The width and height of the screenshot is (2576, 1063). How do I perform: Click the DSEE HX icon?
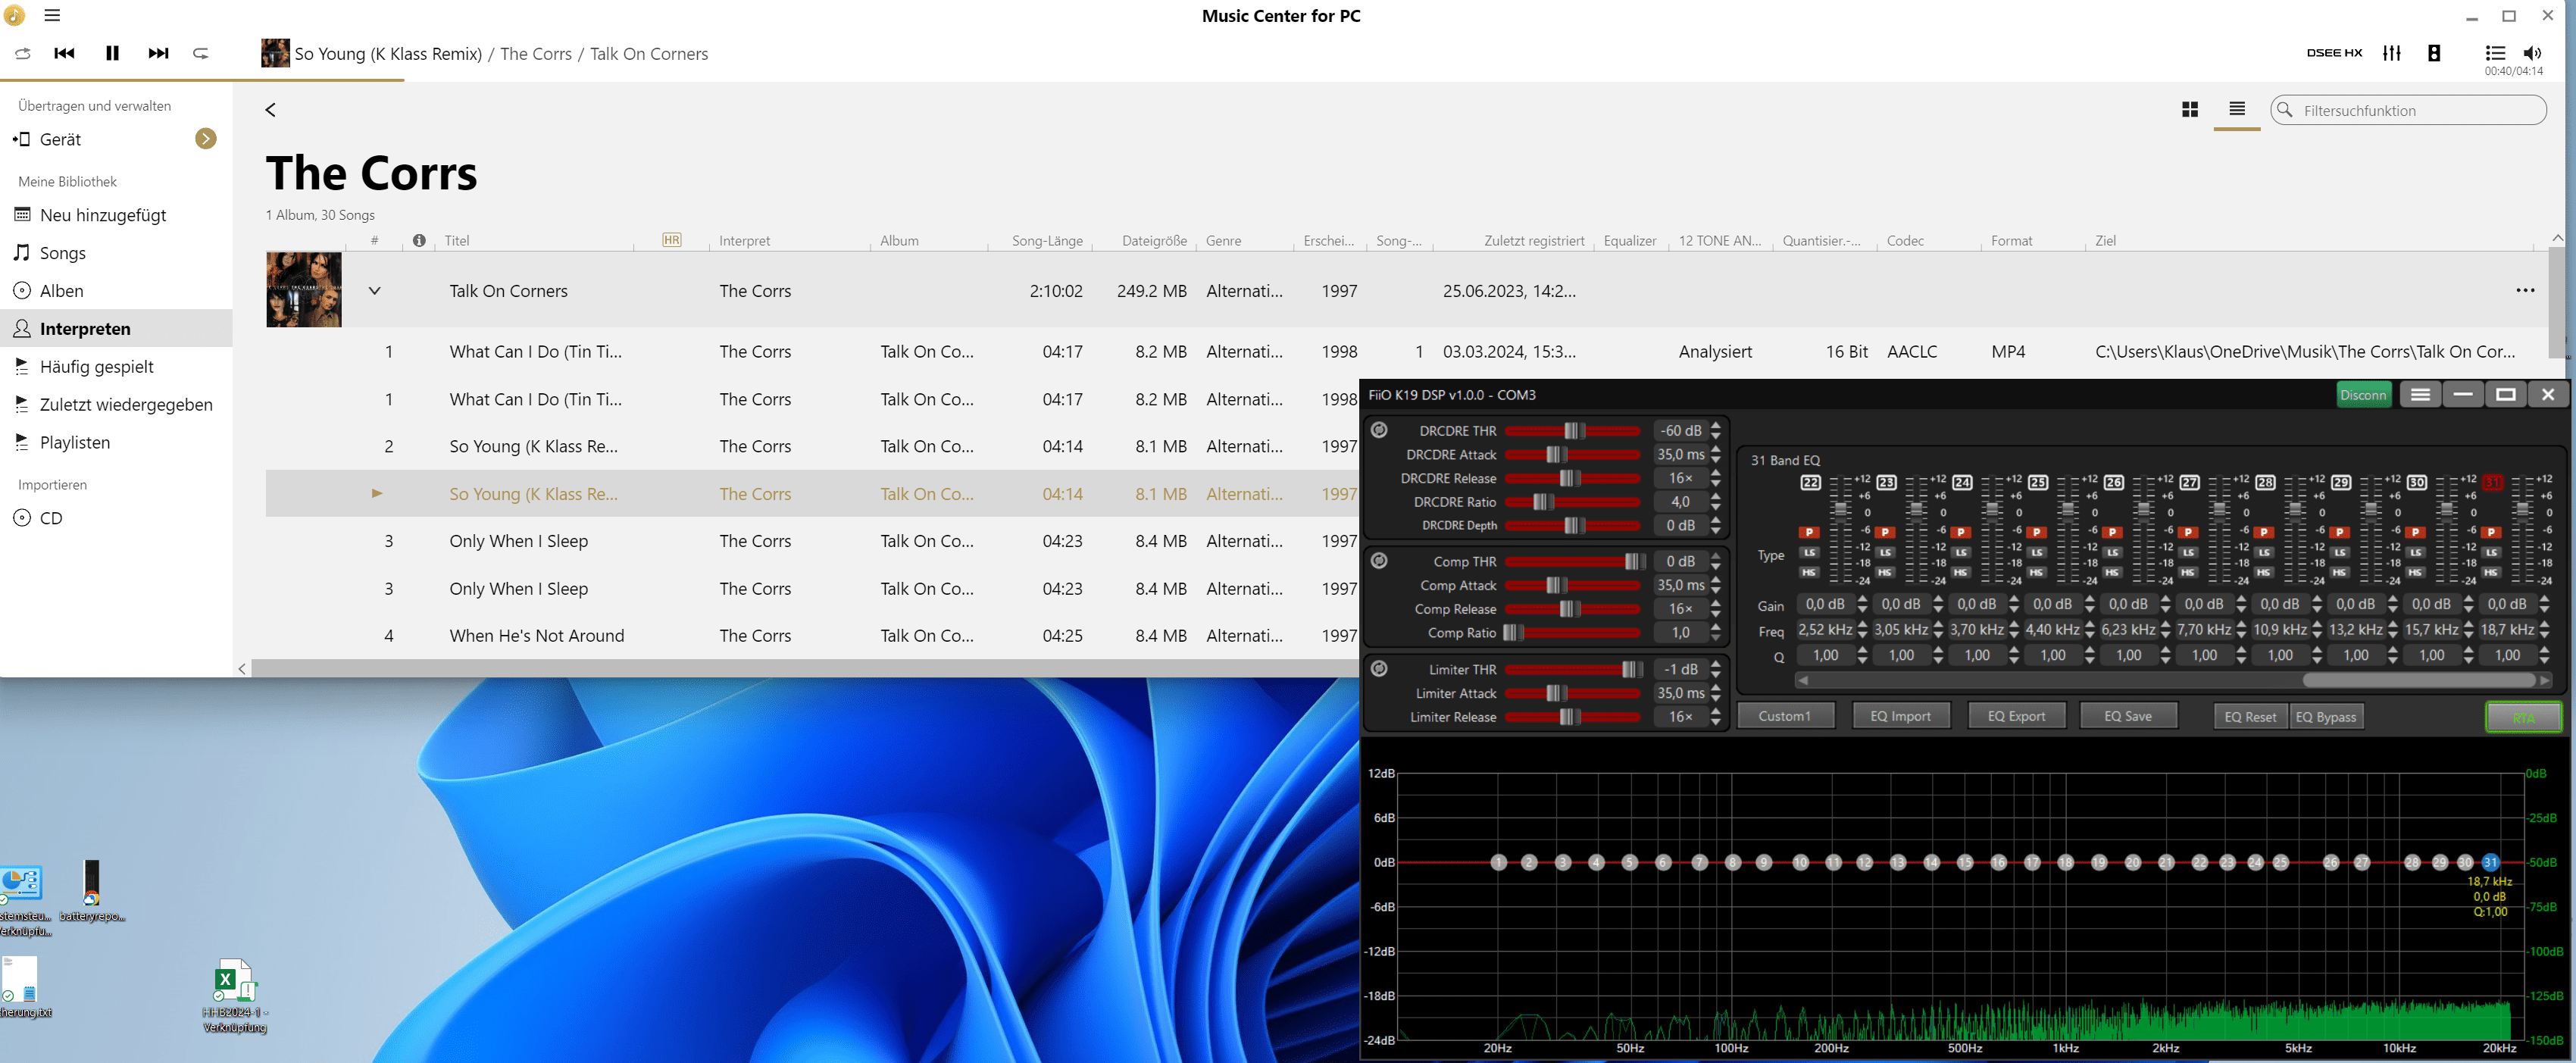pos(2334,53)
